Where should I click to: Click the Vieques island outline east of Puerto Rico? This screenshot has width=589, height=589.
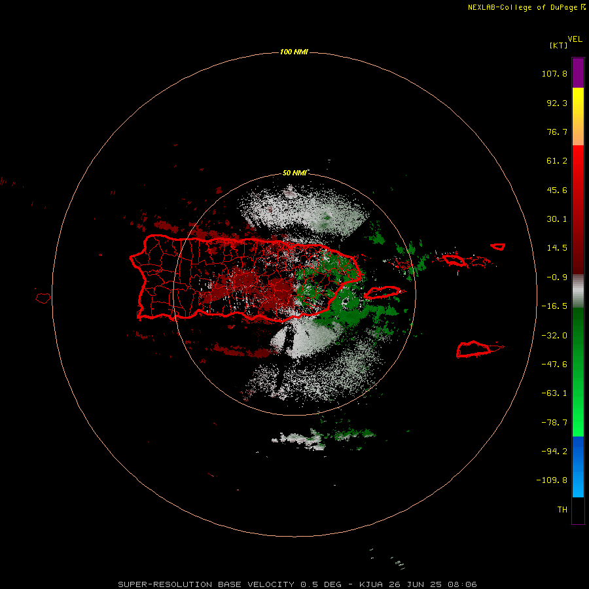(382, 292)
